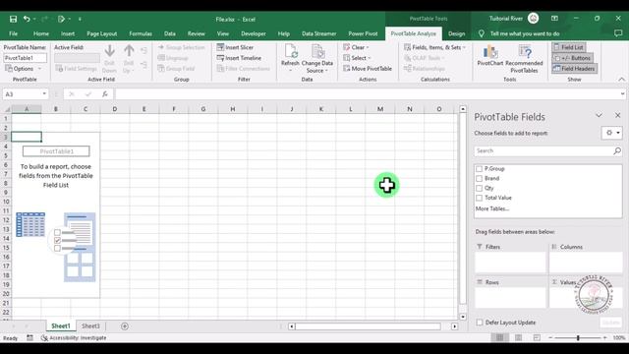Click Page Break Preview icon
This screenshot has height=354, width=629.
537,338
